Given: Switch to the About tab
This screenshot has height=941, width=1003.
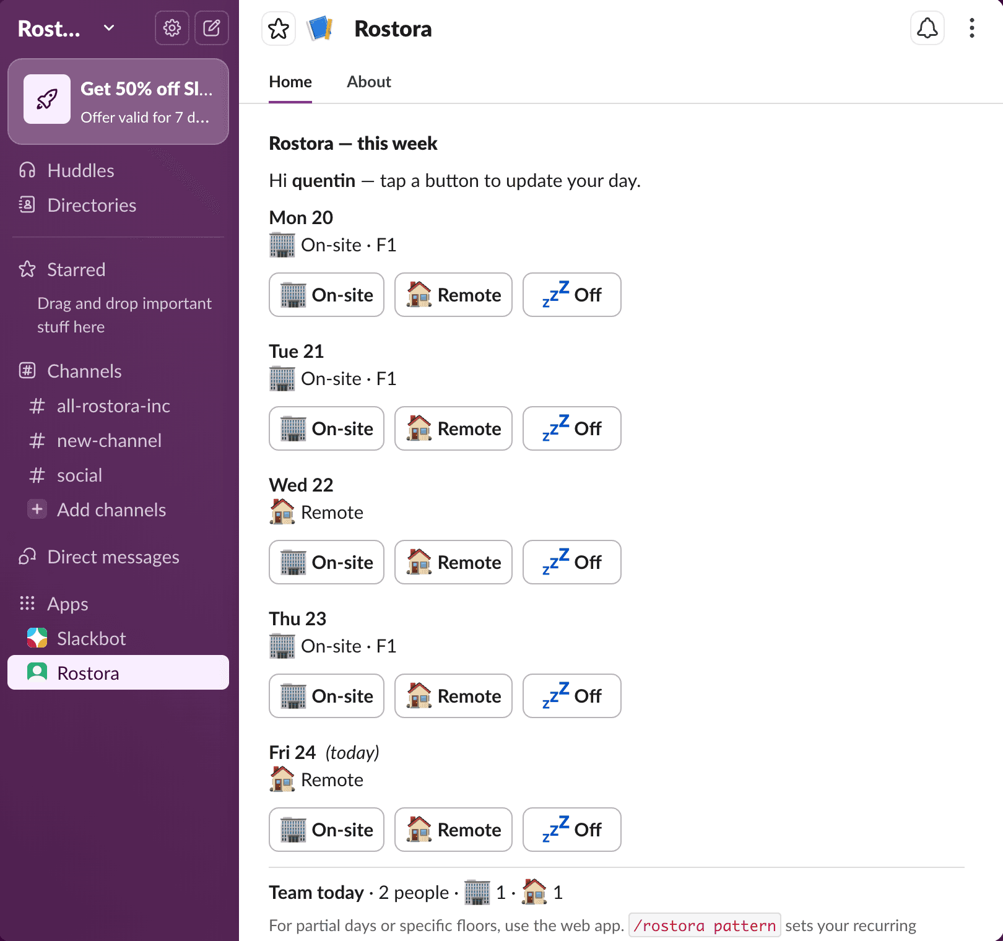Looking at the screenshot, I should tap(369, 82).
